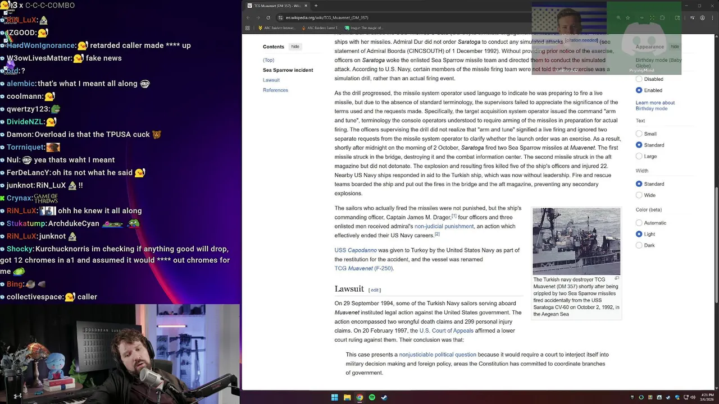
Task: Open the Windows Start menu
Action: point(334,397)
